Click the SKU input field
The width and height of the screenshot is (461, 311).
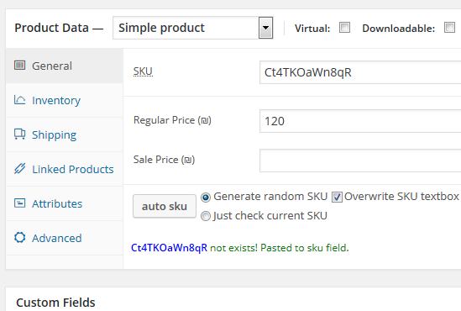tap(360, 72)
